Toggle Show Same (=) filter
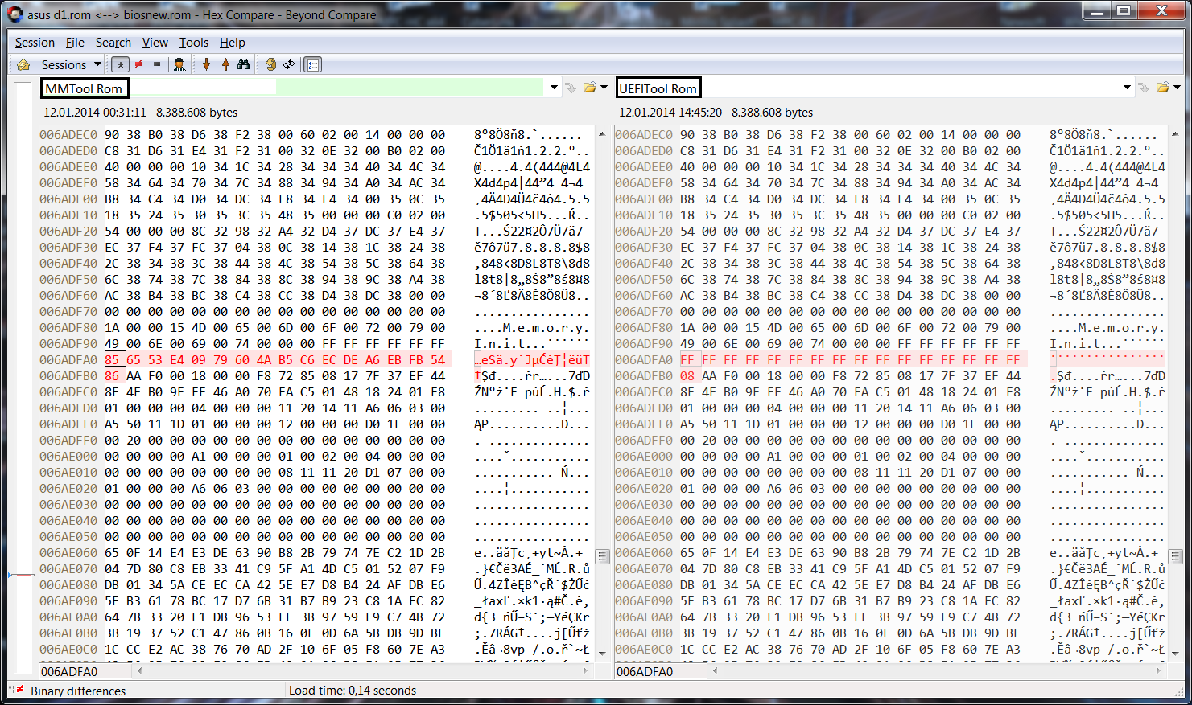This screenshot has height=705, width=1192. coord(157,64)
